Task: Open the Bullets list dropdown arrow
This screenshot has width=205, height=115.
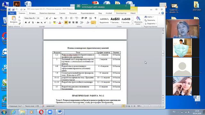Action: [x=69, y=18]
